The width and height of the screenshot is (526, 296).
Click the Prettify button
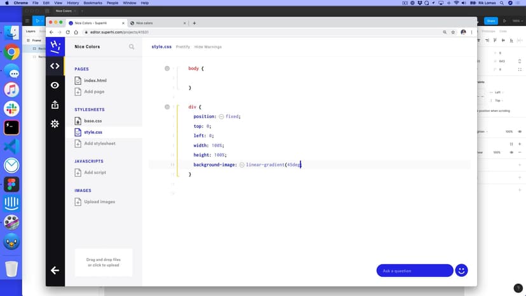[x=183, y=46]
